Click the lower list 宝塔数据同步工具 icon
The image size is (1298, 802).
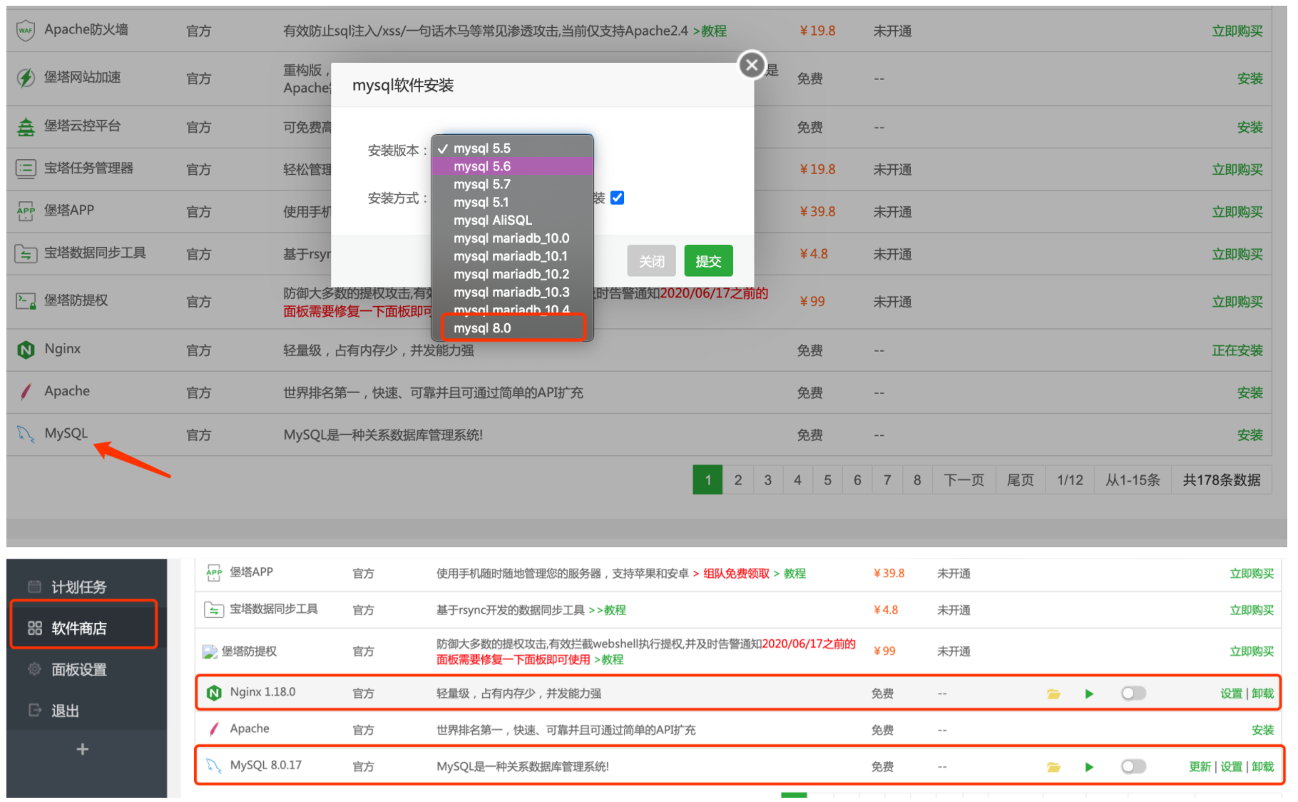[x=214, y=609]
